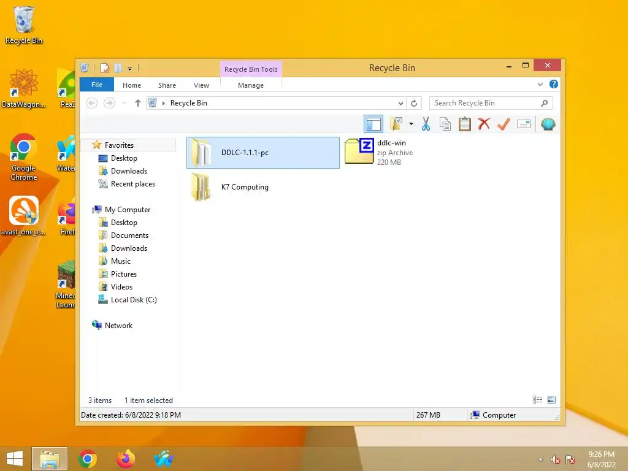The height and width of the screenshot is (471, 628).
Task: Open Music under My Computer
Action: tap(121, 261)
